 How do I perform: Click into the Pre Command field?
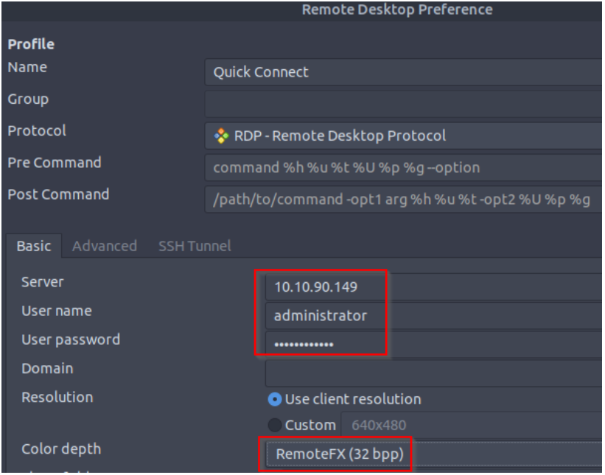(x=404, y=167)
